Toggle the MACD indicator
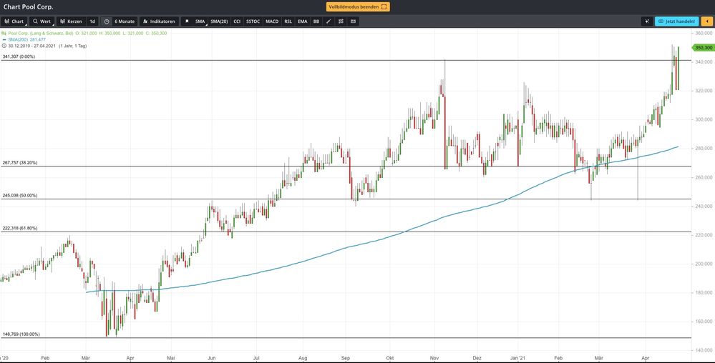715x363 pixels. 272,21
